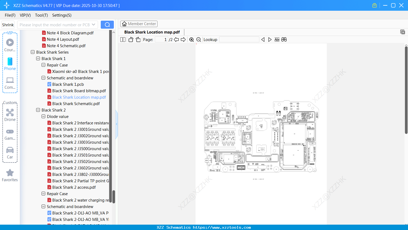Focus the model number search field

point(55,25)
